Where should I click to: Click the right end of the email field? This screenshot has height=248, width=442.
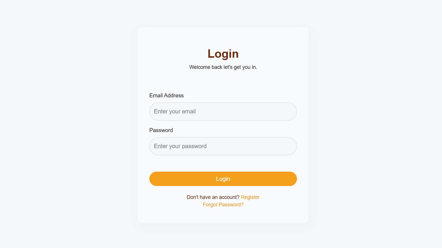(289, 111)
